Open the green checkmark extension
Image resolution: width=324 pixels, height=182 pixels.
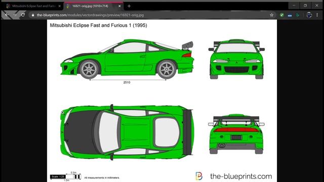tap(281, 15)
